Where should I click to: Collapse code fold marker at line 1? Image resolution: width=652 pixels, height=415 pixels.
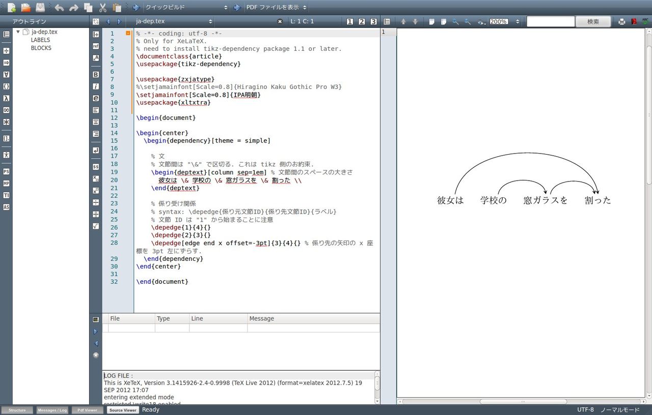pos(128,34)
